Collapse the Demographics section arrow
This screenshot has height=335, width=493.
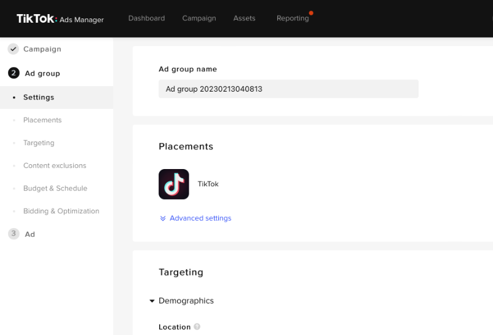tap(152, 301)
